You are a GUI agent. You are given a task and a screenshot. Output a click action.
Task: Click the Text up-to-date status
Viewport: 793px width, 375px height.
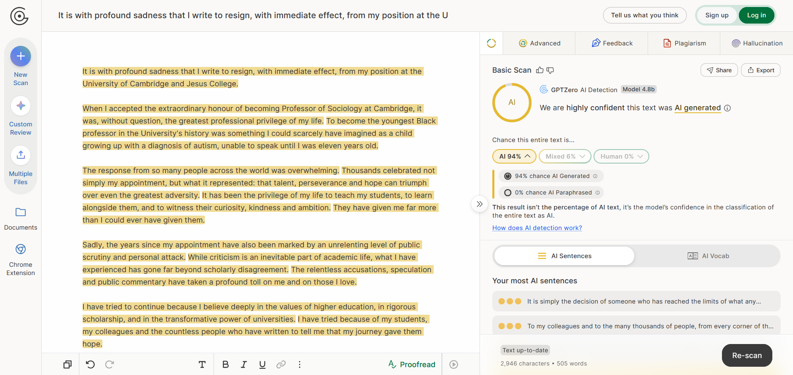click(525, 350)
